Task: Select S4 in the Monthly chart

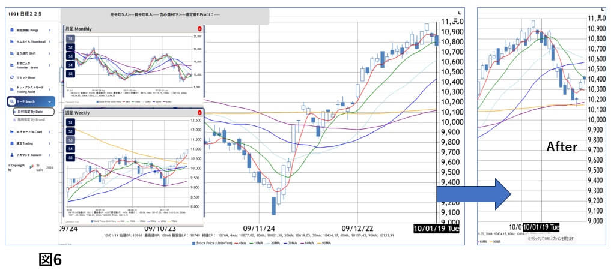Action: 70,65
